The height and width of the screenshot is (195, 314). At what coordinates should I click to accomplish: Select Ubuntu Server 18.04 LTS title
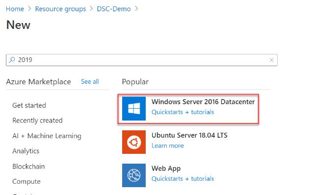[189, 135]
